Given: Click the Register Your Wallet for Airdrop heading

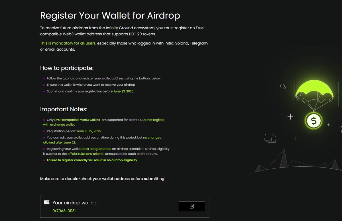Looking at the screenshot, I should point(110,15).
